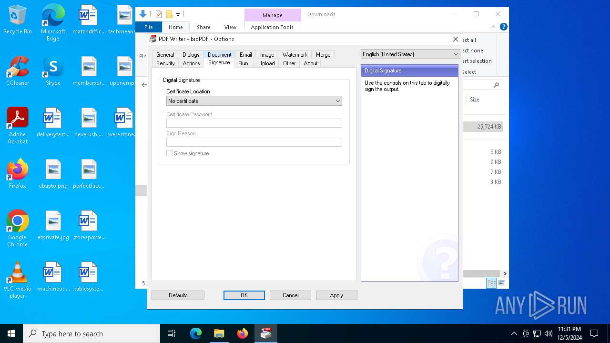Select the tablesyste Word document icon
The height and width of the screenshot is (343, 610).
pos(89,277)
